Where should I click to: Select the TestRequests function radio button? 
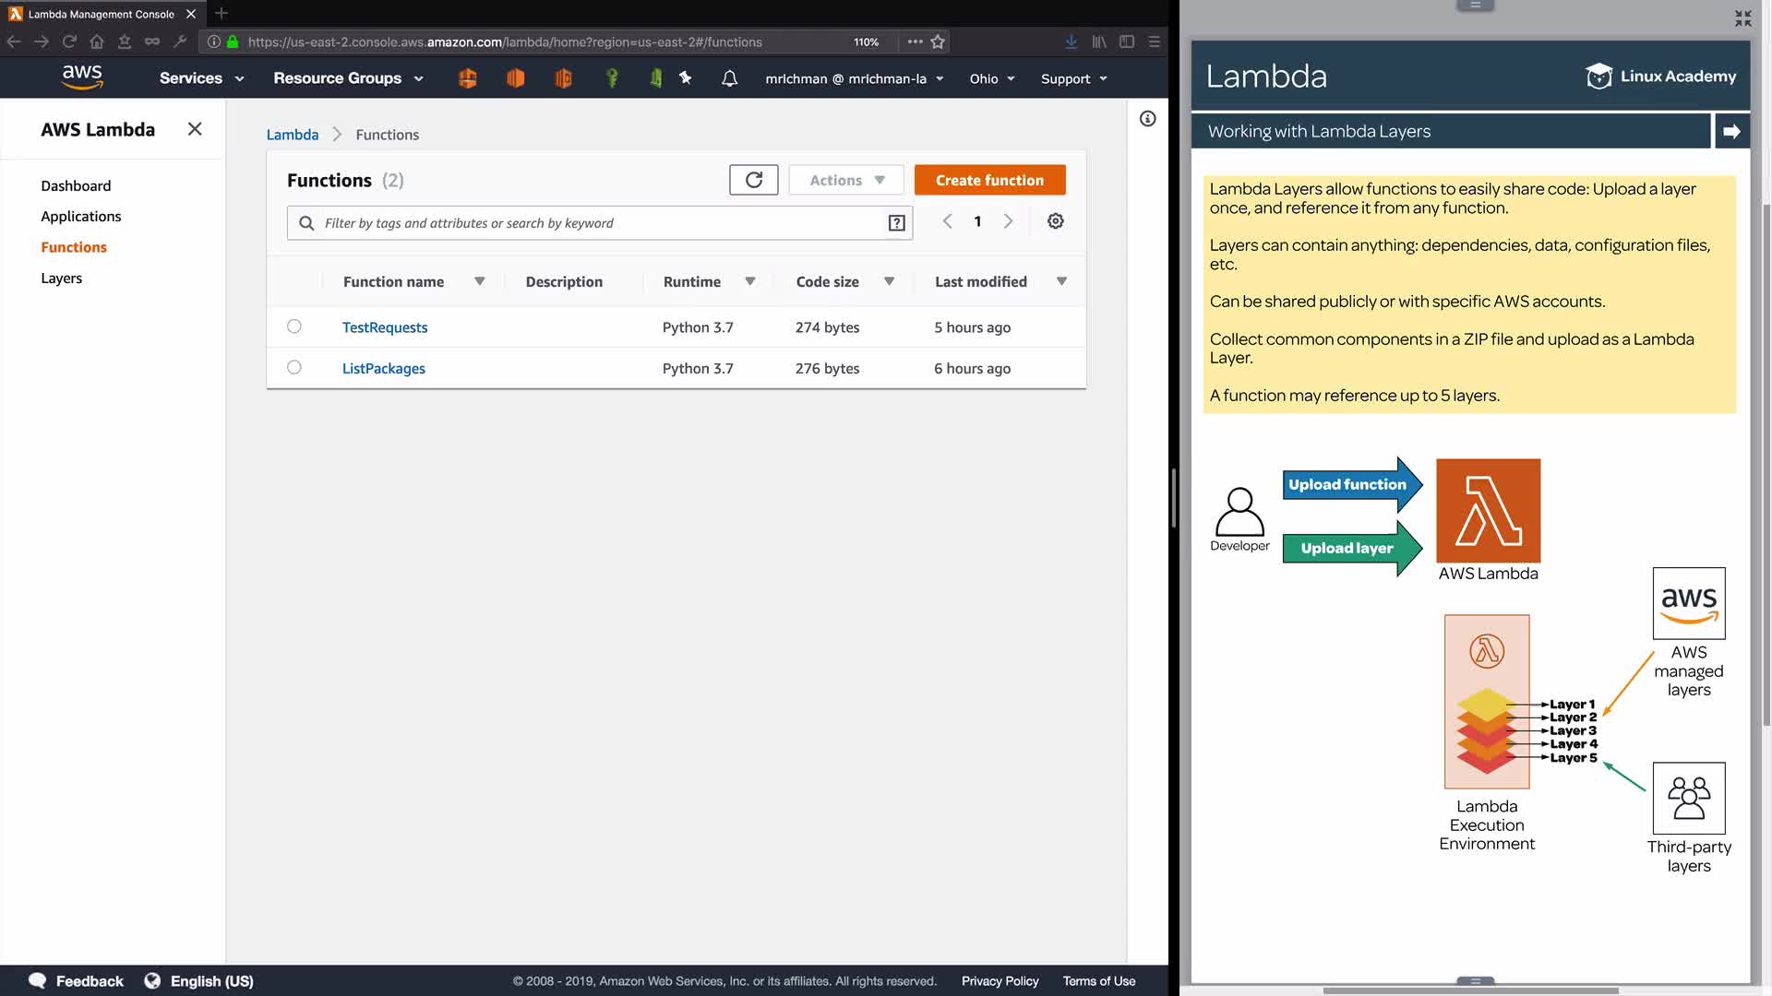(x=294, y=326)
